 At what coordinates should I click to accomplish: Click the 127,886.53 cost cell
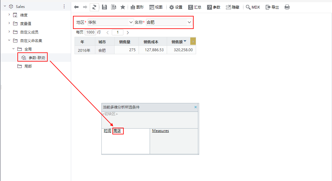[153, 50]
